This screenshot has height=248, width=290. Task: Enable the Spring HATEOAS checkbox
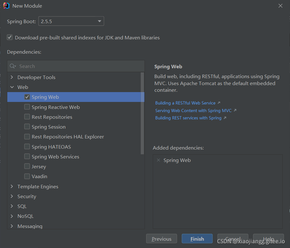point(27,147)
